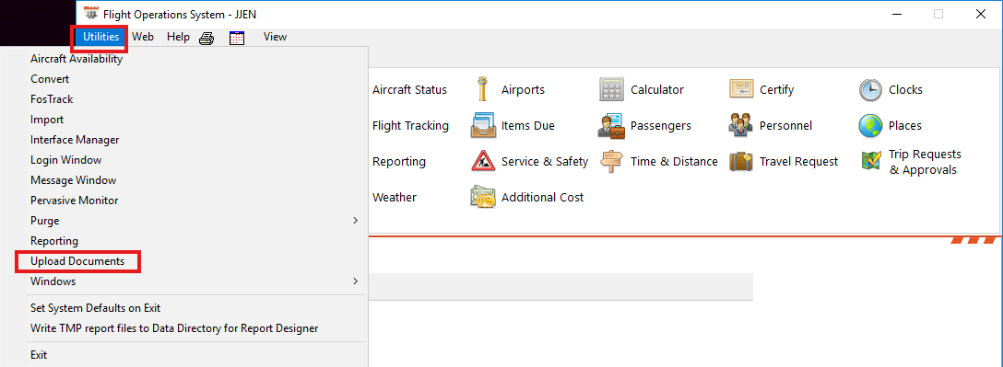Open the Clocks icon
Image resolution: width=1003 pixels, height=367 pixels.
tap(870, 89)
